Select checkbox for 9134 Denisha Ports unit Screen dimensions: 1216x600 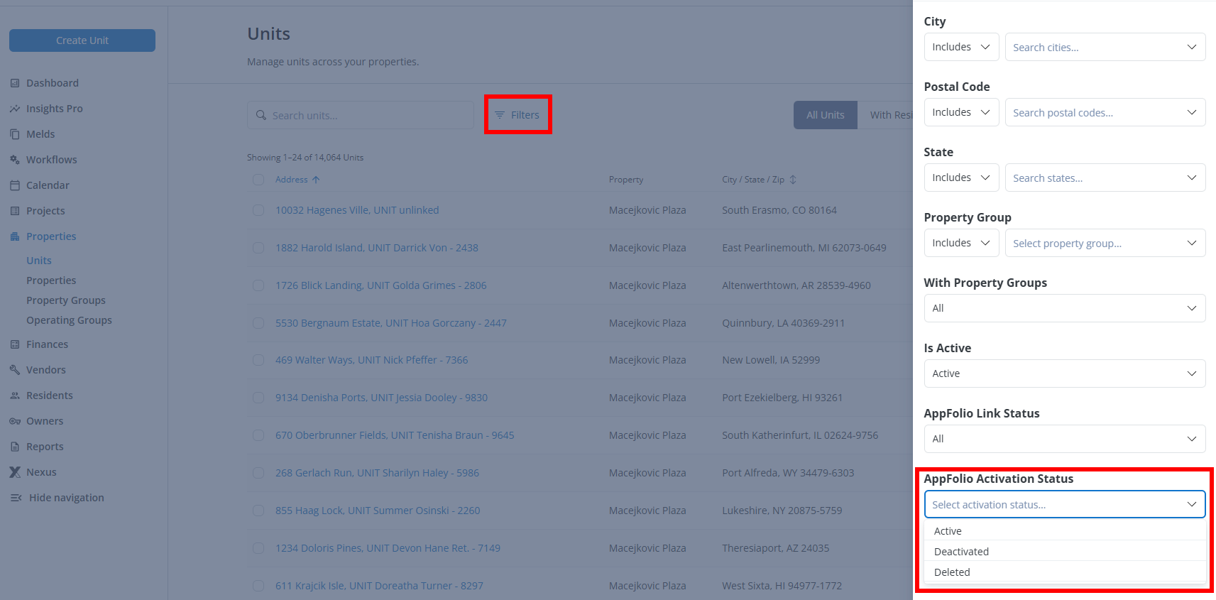coord(258,398)
